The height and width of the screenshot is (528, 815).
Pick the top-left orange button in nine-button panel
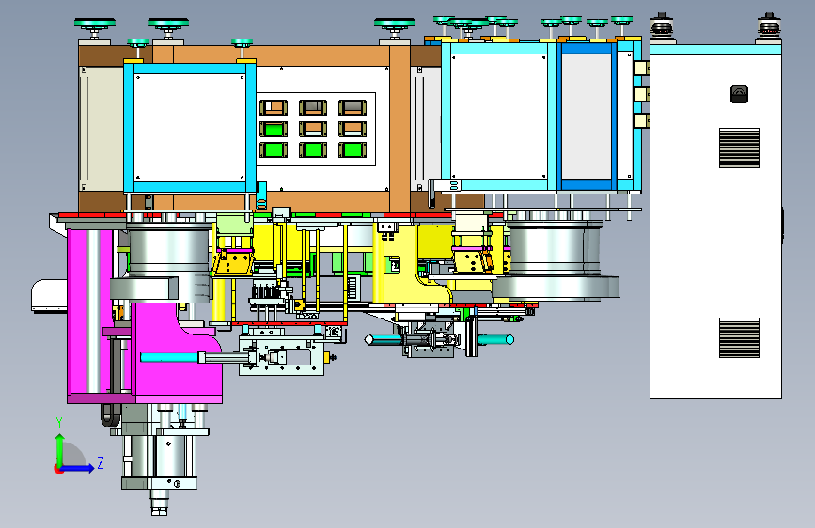click(274, 108)
